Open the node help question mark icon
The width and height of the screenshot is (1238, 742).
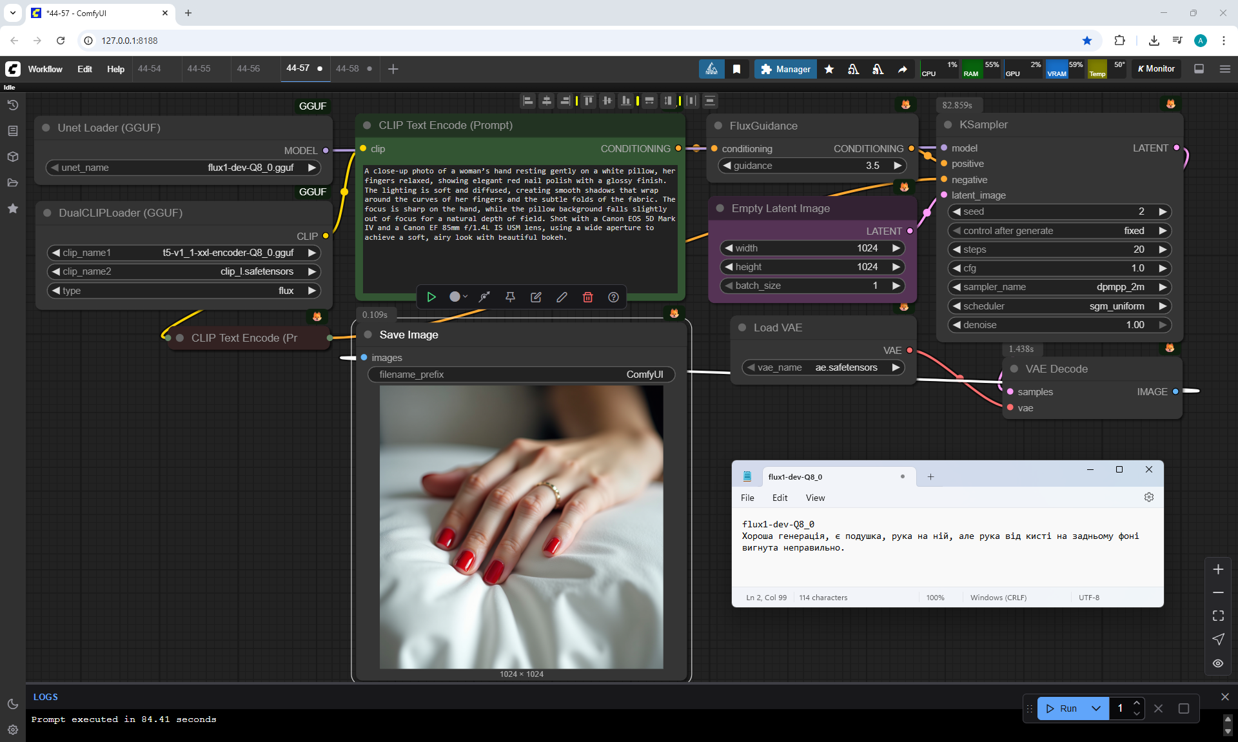(x=613, y=297)
